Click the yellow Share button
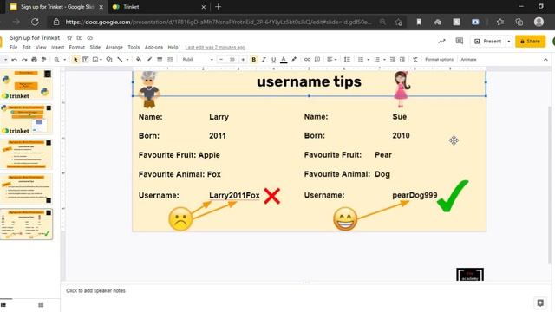Image resolution: width=555 pixels, height=312 pixels. coord(530,42)
